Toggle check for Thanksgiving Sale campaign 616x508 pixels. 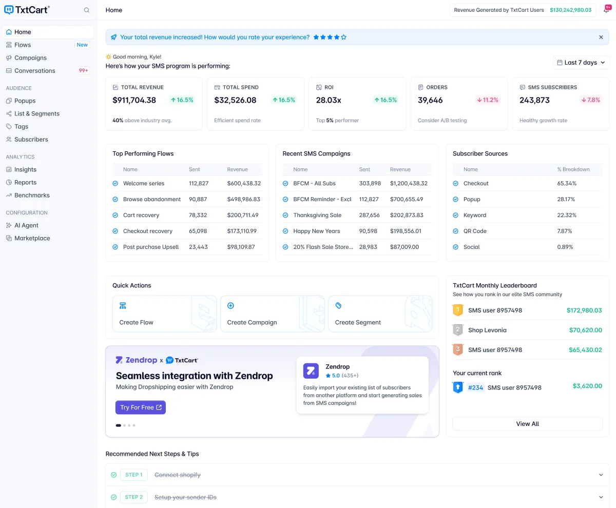tap(285, 215)
